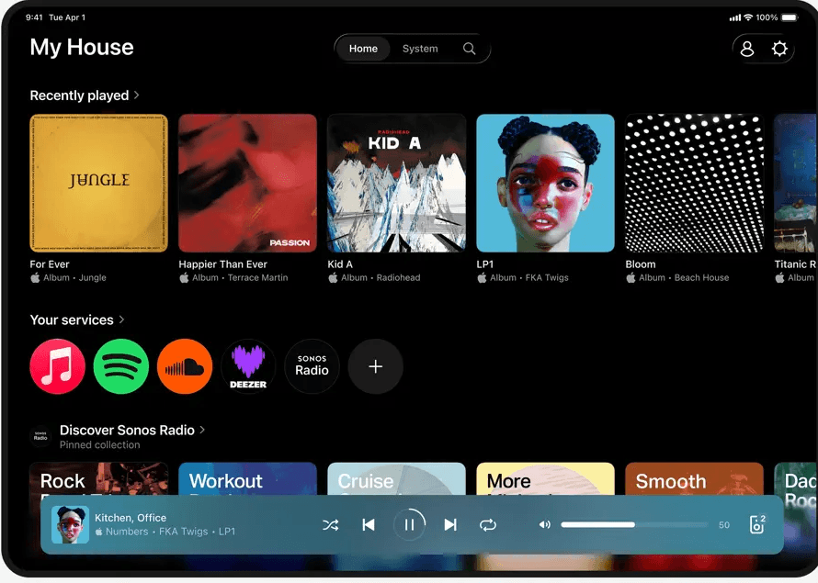
Task: Open the Sonos Radio service
Action: point(312,366)
